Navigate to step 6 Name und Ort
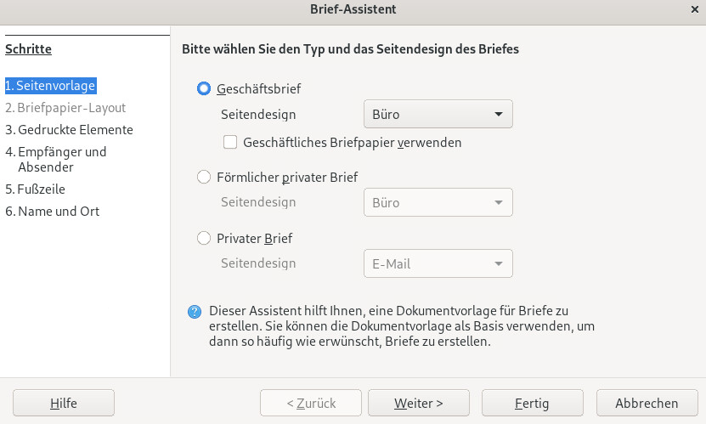The height and width of the screenshot is (424, 706). [52, 212]
